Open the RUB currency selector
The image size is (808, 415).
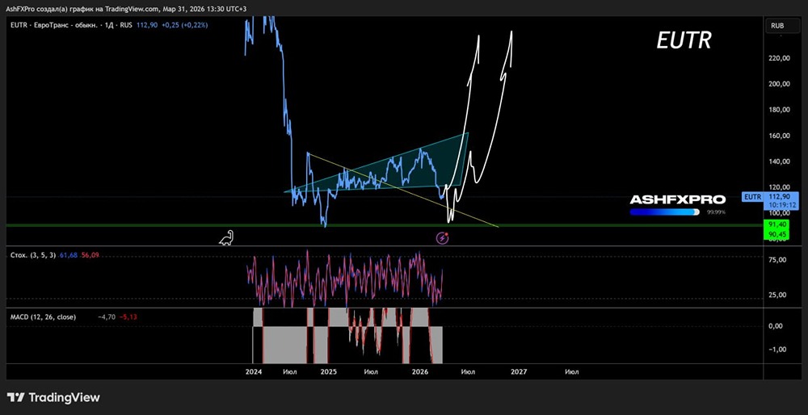pos(777,26)
